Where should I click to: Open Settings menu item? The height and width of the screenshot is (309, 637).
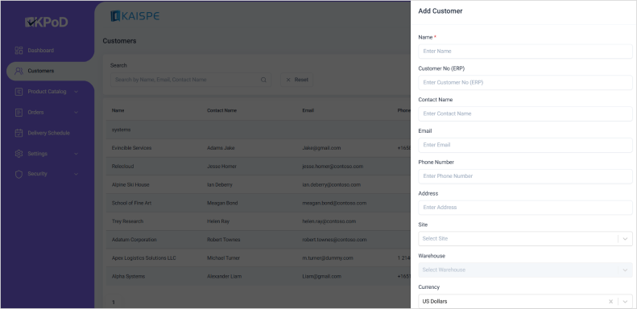pos(37,154)
